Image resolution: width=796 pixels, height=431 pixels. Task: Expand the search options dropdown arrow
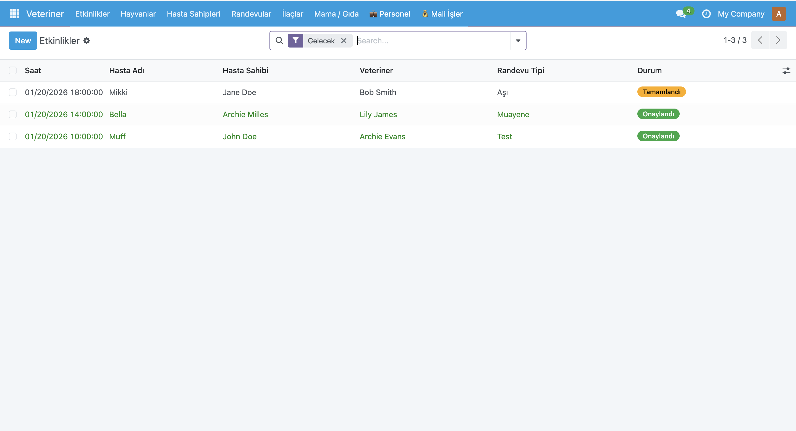pos(518,40)
